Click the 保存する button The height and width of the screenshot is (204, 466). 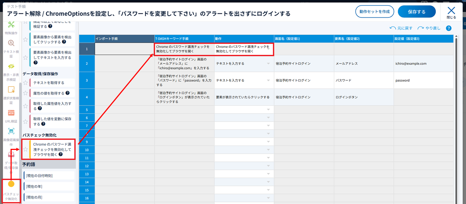[416, 12]
